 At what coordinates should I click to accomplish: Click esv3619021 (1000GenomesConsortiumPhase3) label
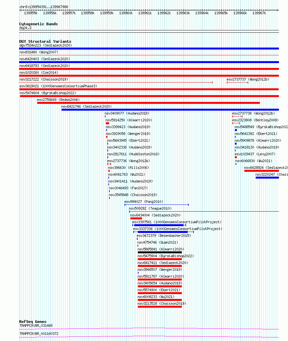58,86
